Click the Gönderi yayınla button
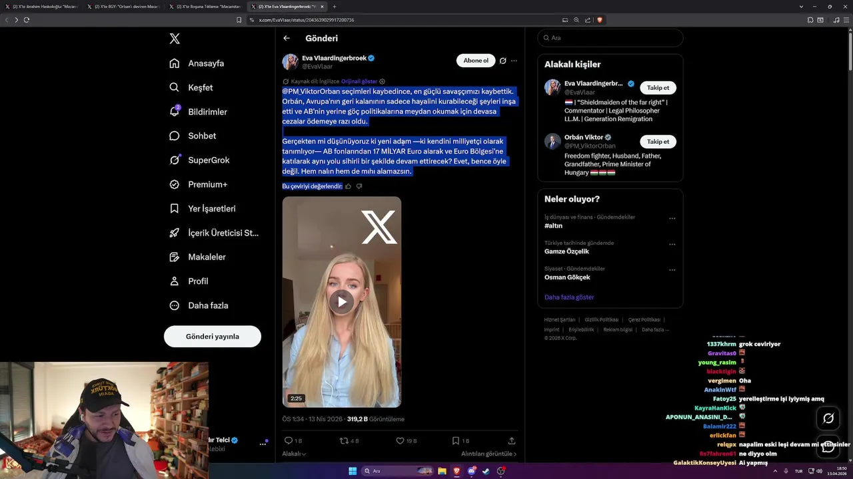This screenshot has width=853, height=479. [x=213, y=337]
